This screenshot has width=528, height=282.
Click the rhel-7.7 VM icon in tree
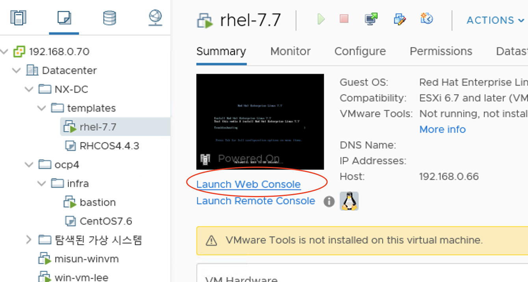pyautogui.click(x=70, y=127)
